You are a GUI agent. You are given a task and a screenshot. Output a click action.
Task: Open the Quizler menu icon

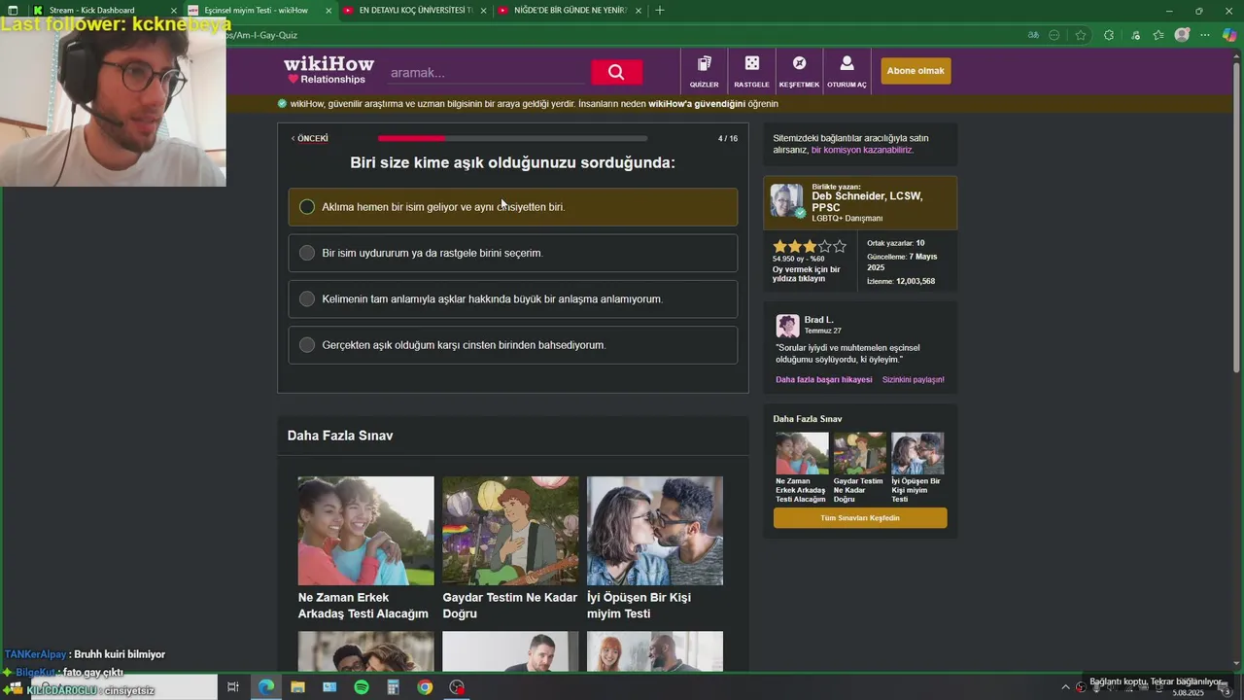pyautogui.click(x=705, y=63)
